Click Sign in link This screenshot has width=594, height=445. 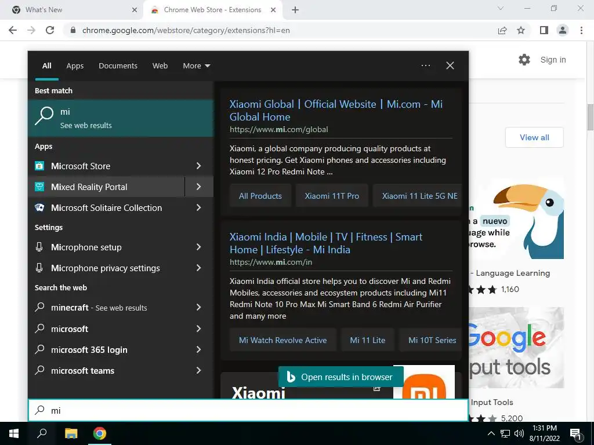pos(553,60)
